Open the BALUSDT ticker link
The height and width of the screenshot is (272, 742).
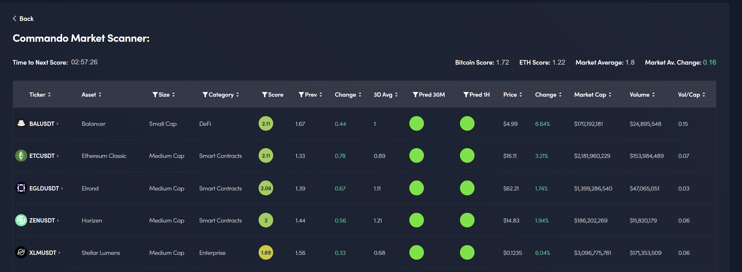tap(42, 124)
